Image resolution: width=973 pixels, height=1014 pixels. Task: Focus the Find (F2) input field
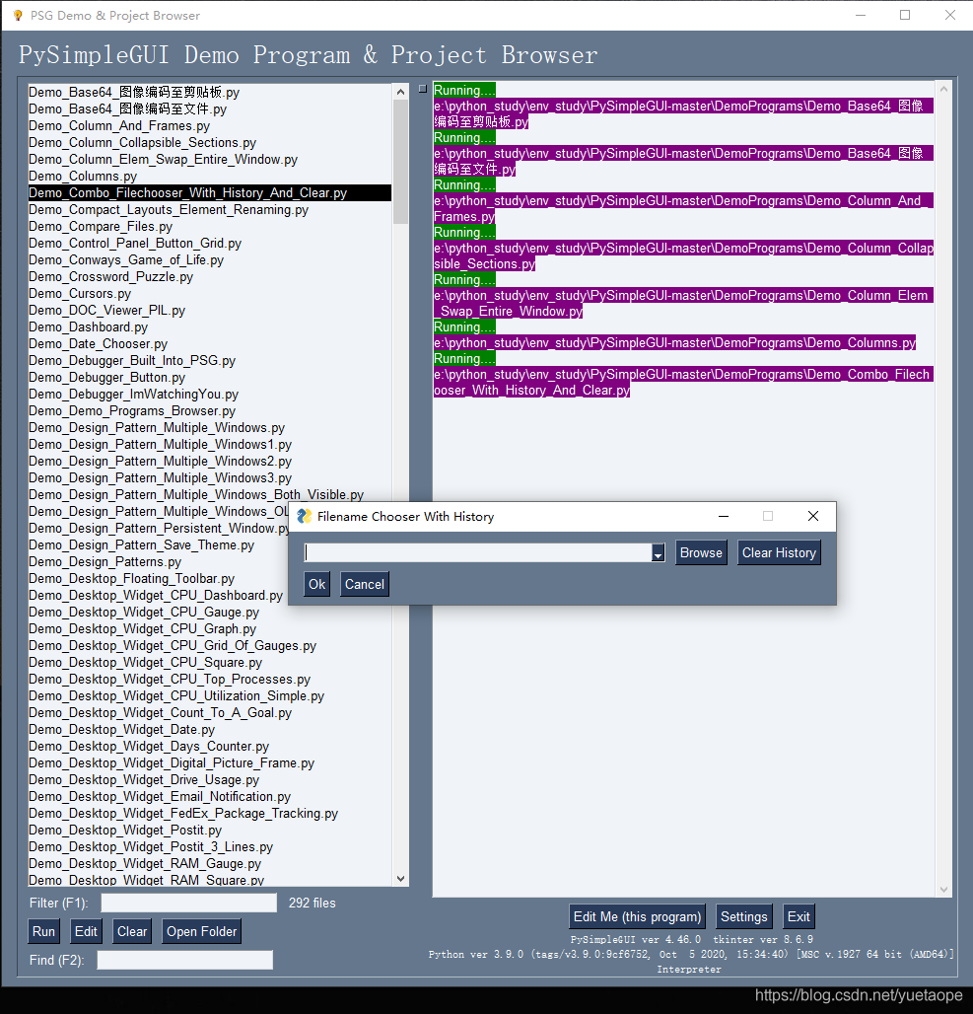185,960
